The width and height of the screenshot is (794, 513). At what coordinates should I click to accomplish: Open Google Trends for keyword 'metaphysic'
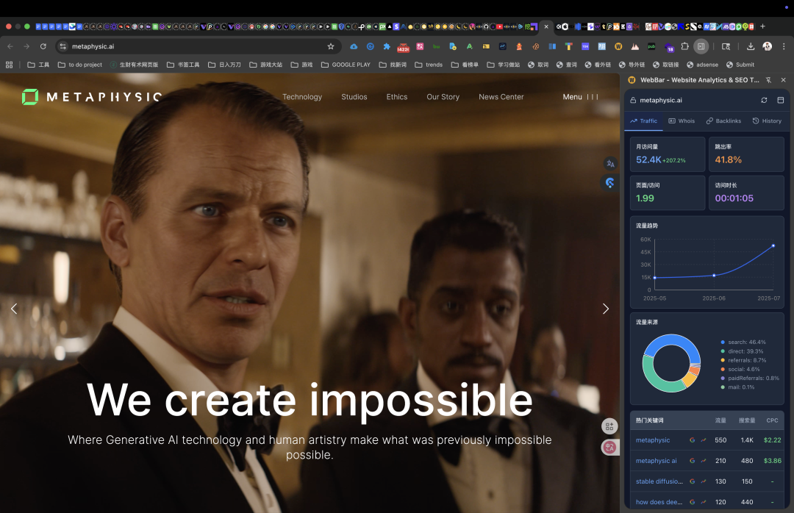tap(704, 440)
